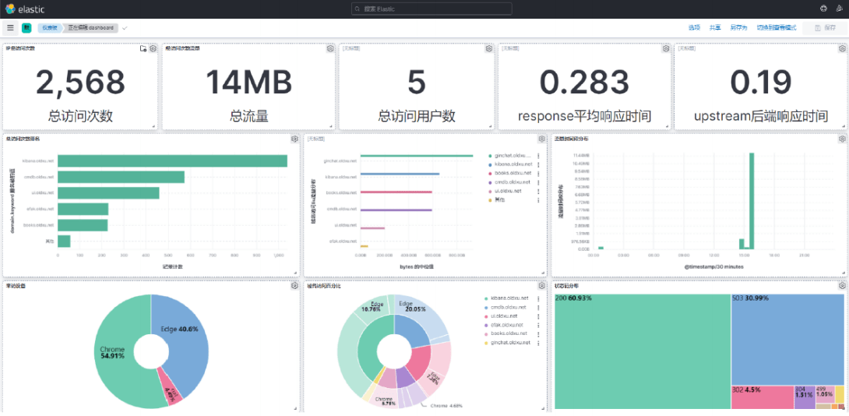Viewport: 849px width, 416px height.
Task: Open the 选项 options menu
Action: click(x=694, y=28)
